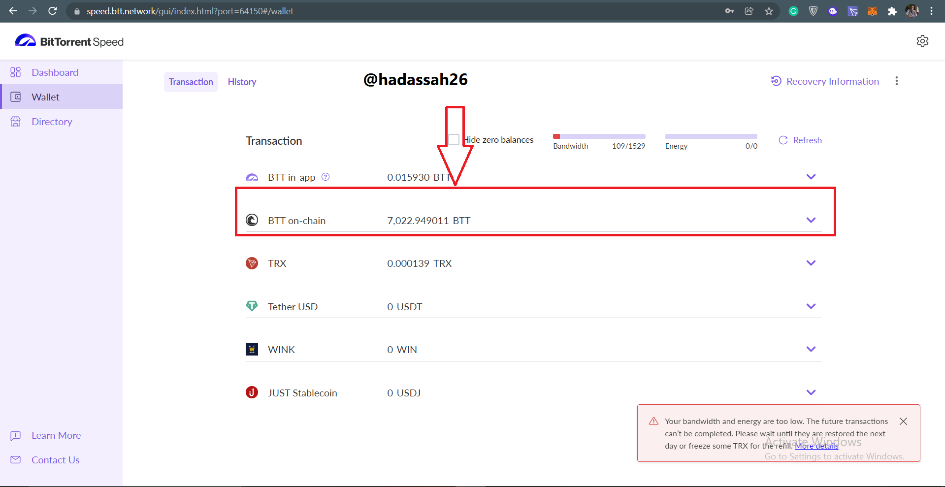Click the BTT in-app speed icon

(252, 177)
